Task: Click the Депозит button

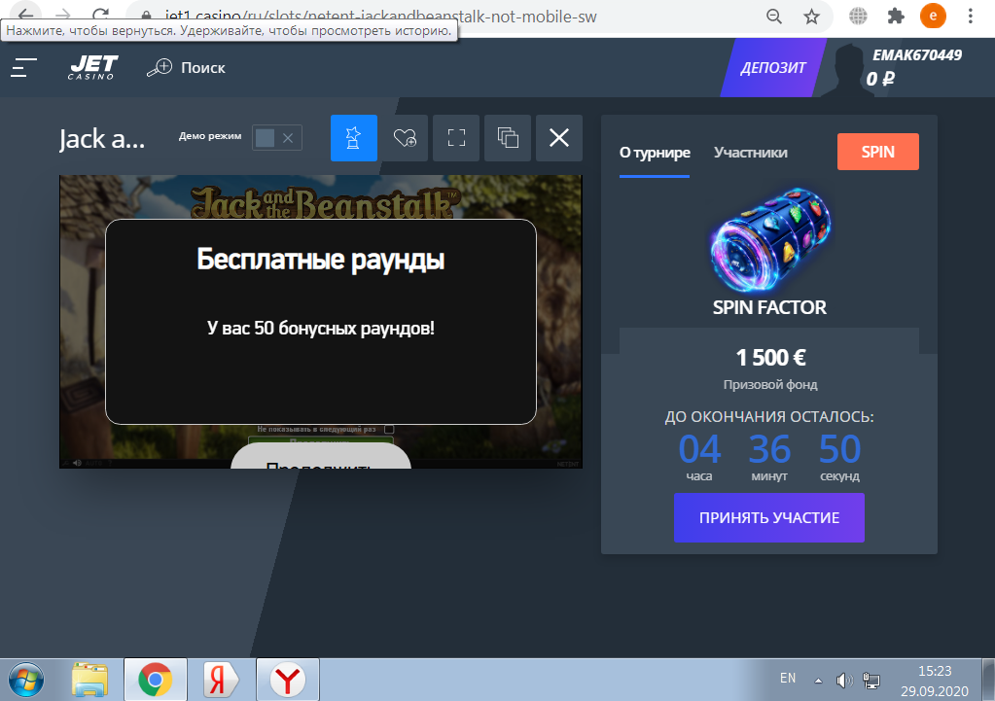Action: tap(773, 68)
